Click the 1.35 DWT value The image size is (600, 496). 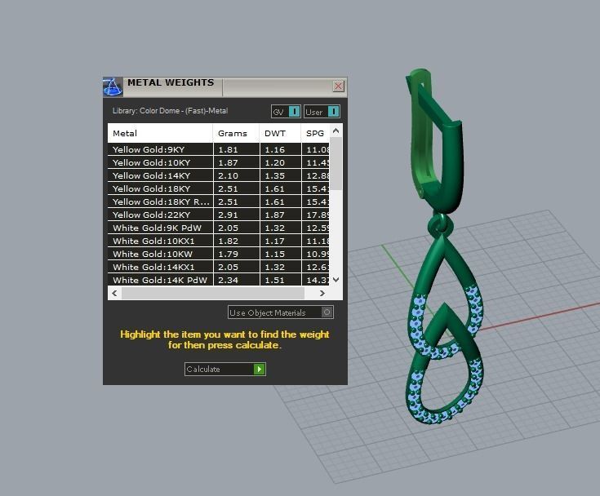point(274,175)
